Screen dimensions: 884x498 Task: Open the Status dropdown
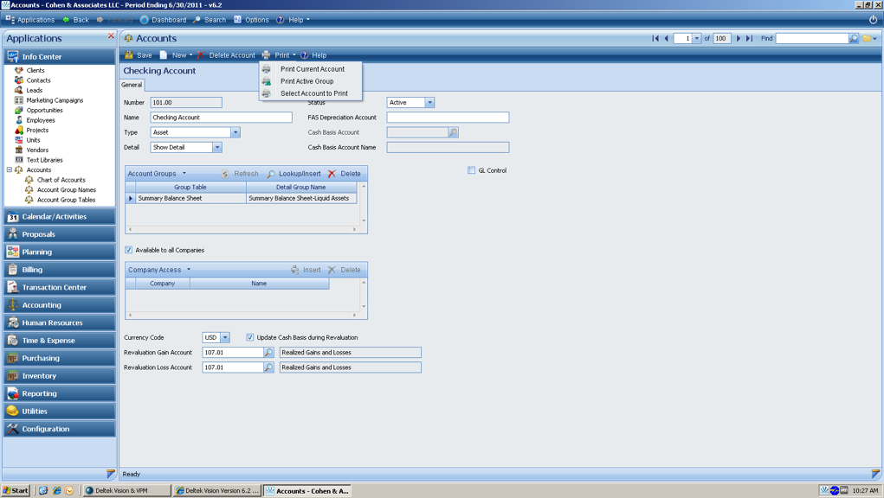click(x=429, y=103)
